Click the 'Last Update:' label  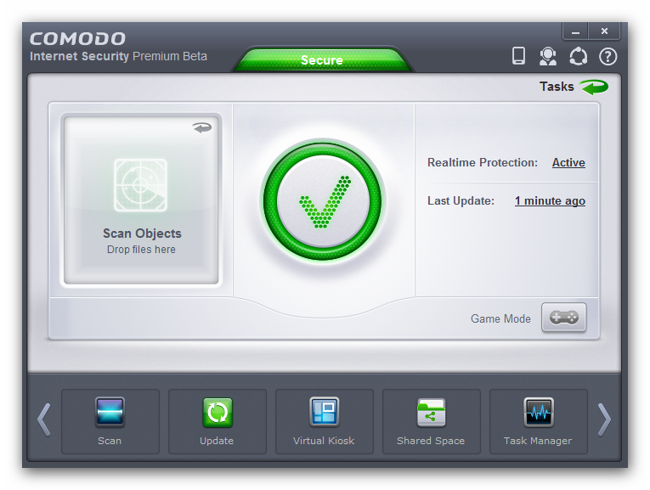pos(461,201)
